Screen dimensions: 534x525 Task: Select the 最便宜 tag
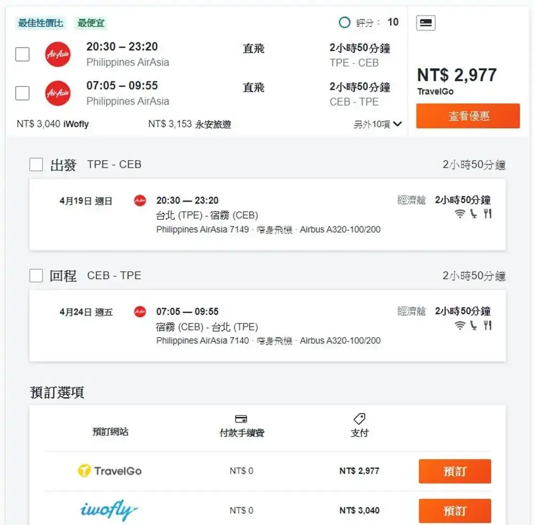(x=91, y=23)
